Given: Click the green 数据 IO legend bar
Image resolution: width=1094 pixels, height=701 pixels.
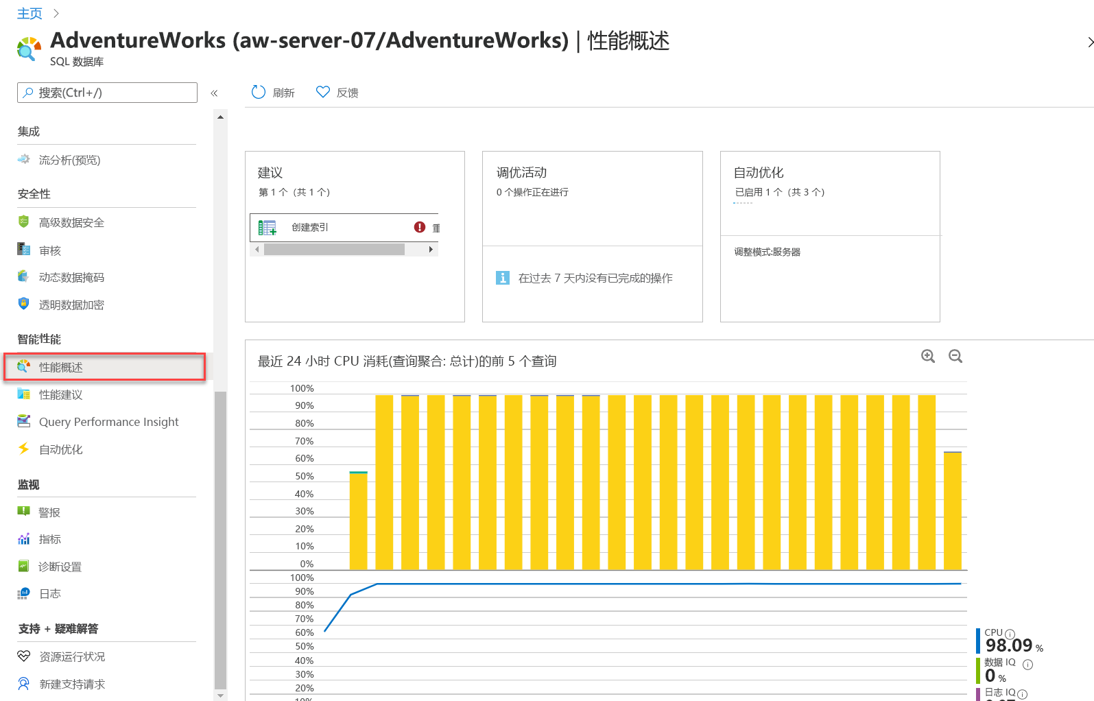Looking at the screenshot, I should (978, 670).
